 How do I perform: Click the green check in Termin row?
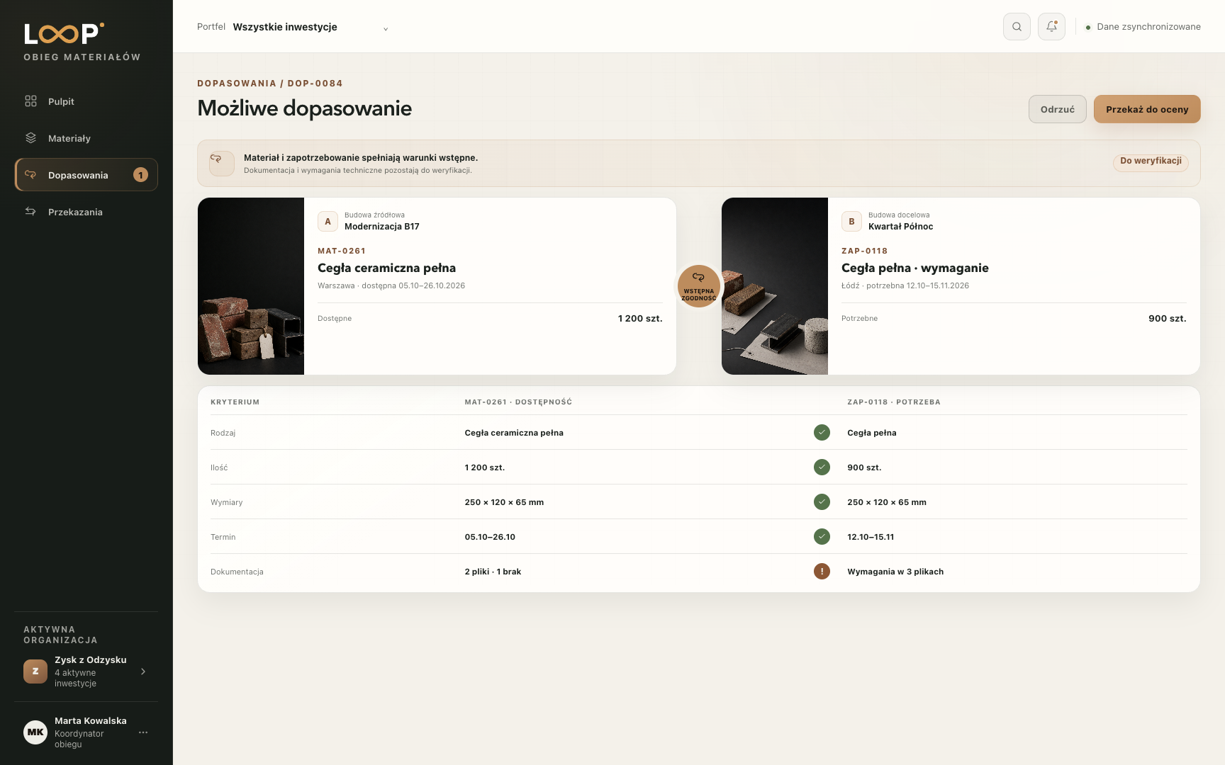[x=822, y=537]
